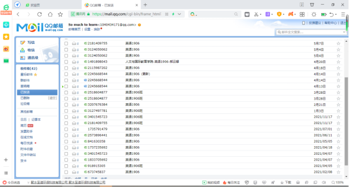Check the box for sender 3127497781

66,111
